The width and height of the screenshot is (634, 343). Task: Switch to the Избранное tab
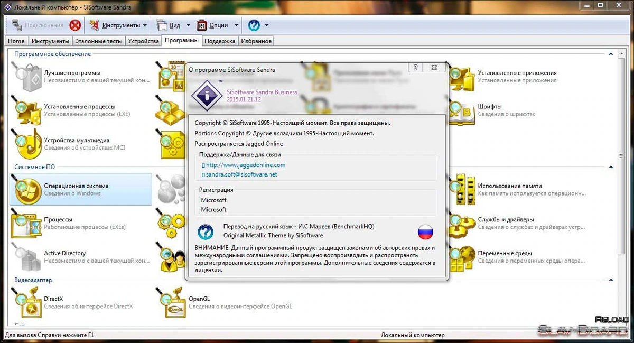256,41
